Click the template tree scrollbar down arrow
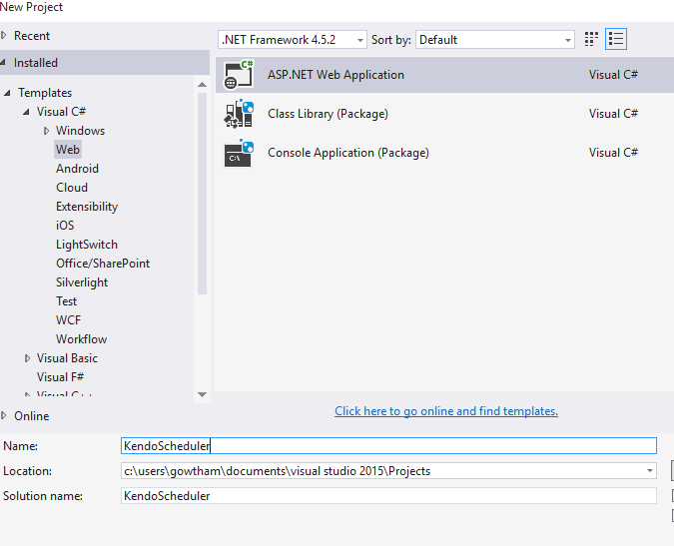 tap(202, 394)
